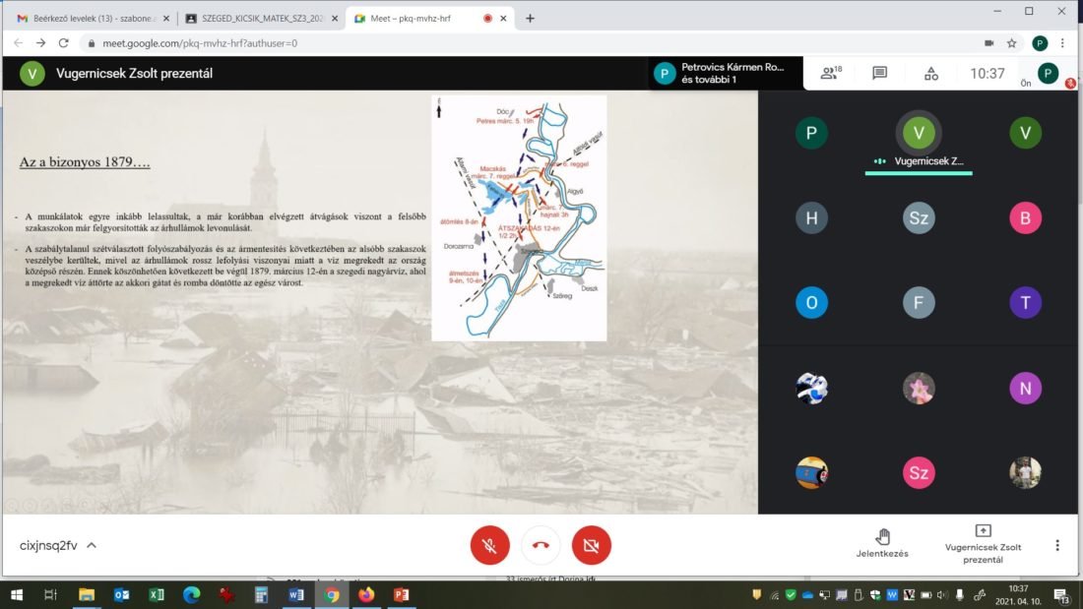Image resolution: width=1083 pixels, height=609 pixels.
Task: Open Task View on taskbar
Action: click(x=50, y=594)
